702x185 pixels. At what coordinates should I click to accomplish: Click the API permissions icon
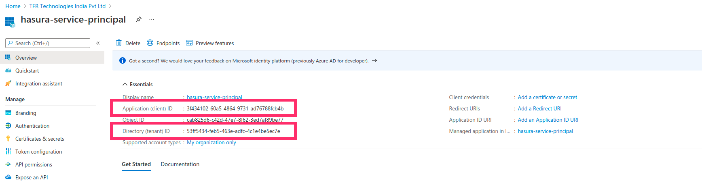(8, 164)
